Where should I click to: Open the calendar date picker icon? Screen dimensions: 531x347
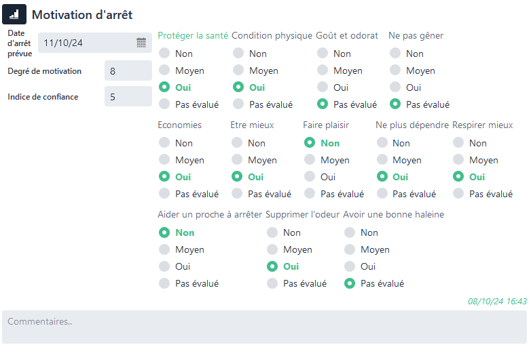click(x=141, y=43)
